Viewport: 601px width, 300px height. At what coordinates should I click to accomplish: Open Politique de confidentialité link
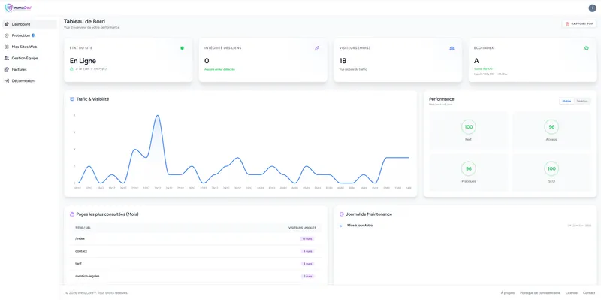(x=540, y=292)
